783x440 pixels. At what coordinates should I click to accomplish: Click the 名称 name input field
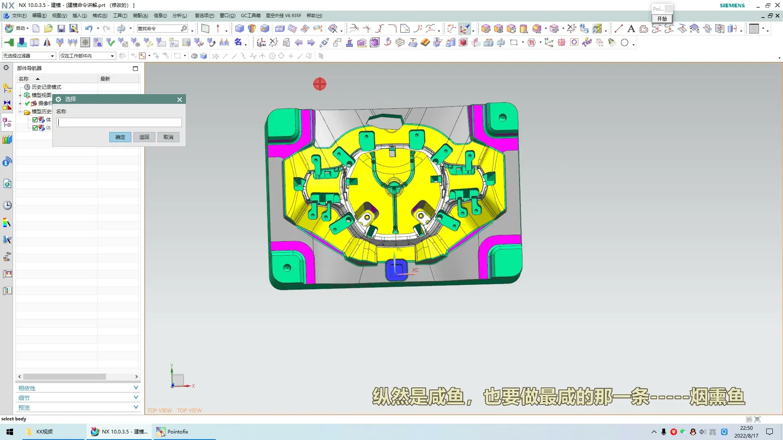click(119, 123)
